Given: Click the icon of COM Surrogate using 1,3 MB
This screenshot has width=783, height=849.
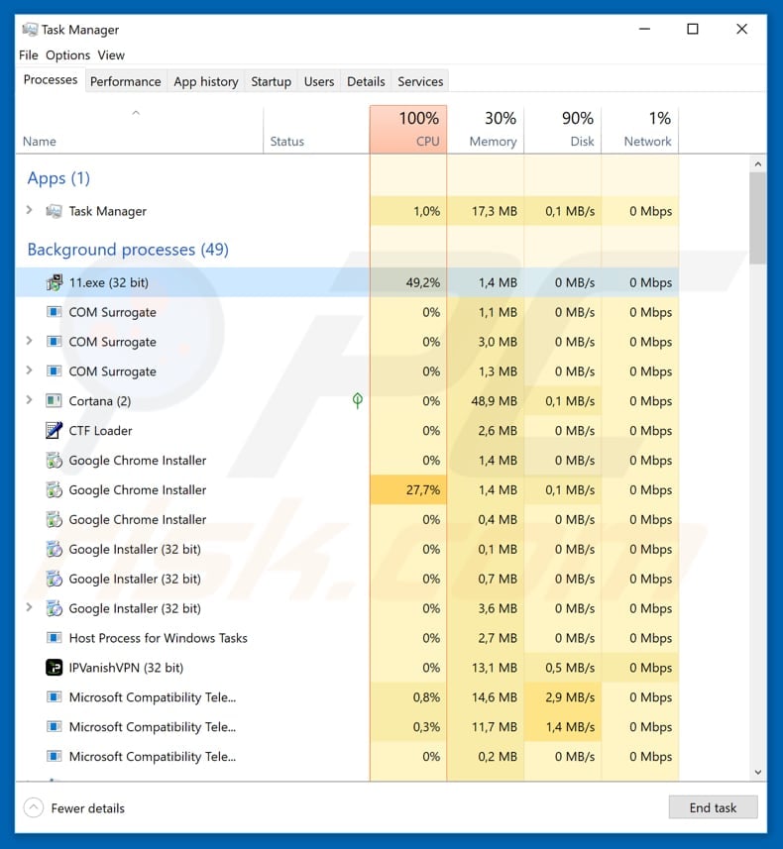Looking at the screenshot, I should 54,371.
